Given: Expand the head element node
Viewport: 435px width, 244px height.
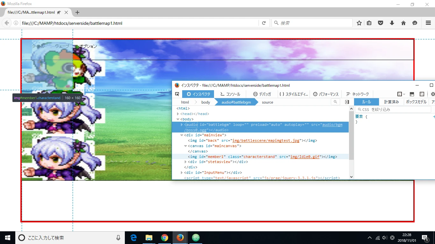Looking at the screenshot, I should pyautogui.click(x=178, y=114).
